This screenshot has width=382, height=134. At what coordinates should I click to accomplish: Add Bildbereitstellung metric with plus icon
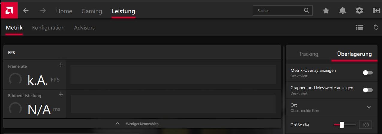tap(61, 94)
